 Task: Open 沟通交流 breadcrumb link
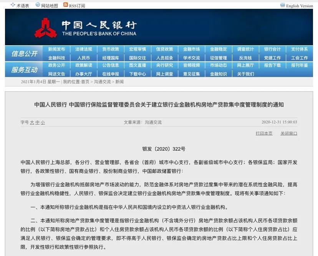pos(102,82)
